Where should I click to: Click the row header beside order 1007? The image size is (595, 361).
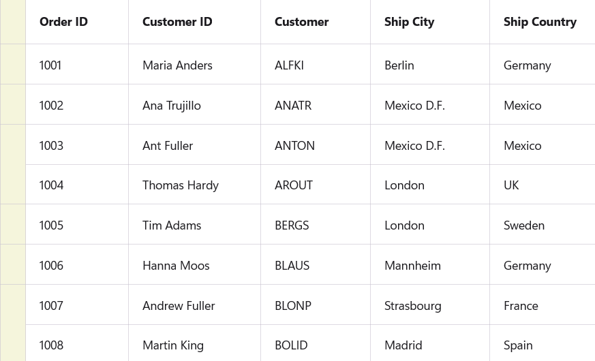(13, 305)
